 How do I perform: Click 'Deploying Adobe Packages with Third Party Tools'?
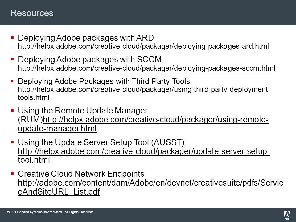104,81
